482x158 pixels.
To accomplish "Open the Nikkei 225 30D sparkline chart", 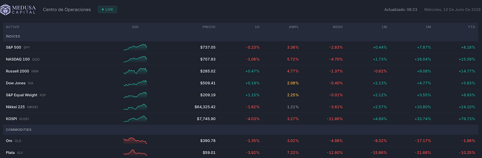I will coord(135,107).
